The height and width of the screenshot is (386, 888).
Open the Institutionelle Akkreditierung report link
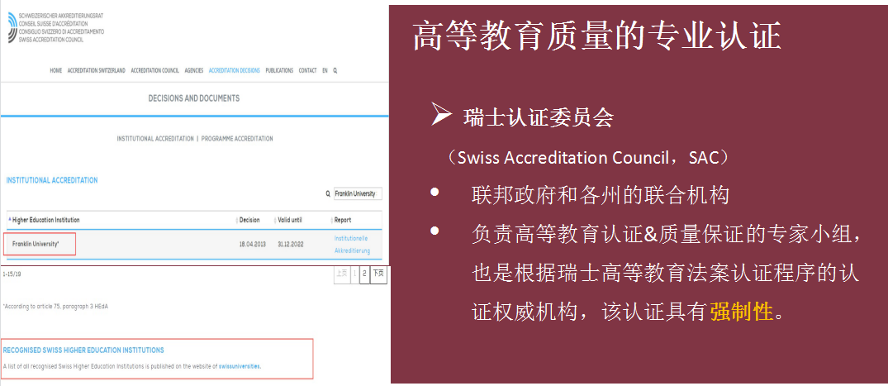[x=352, y=245]
